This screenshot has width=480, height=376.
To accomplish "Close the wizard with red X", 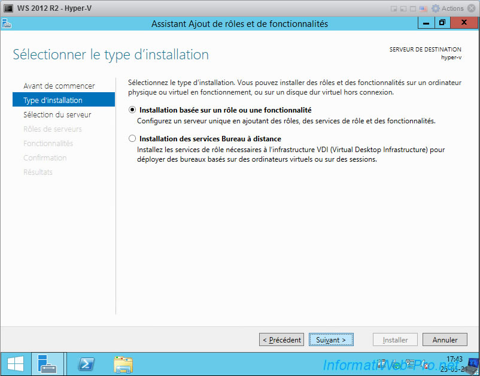I will tap(464, 23).
